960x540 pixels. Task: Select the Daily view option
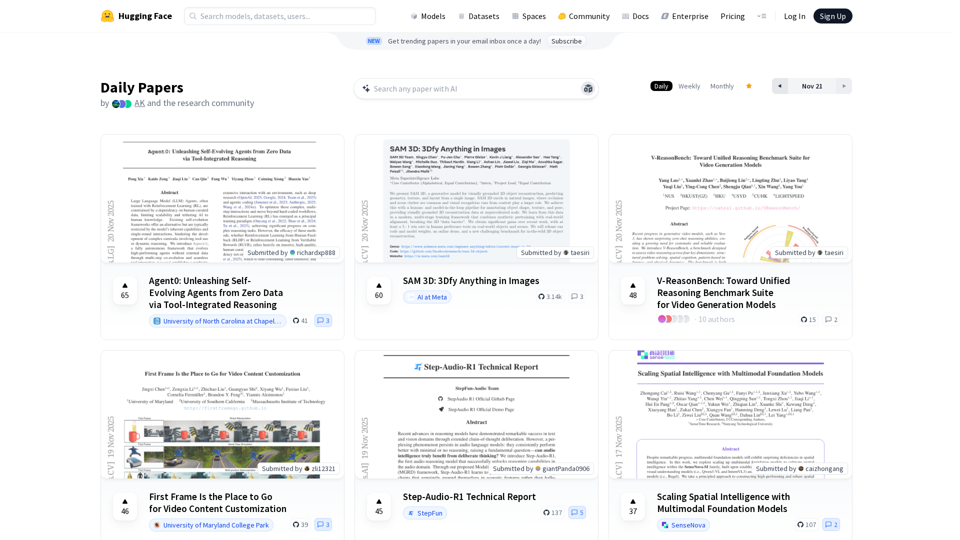(x=661, y=86)
